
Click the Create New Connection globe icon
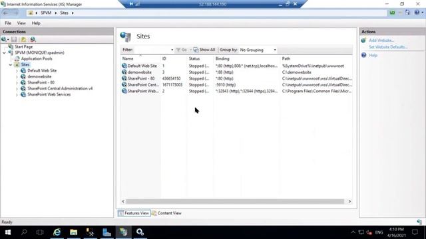[4, 40]
